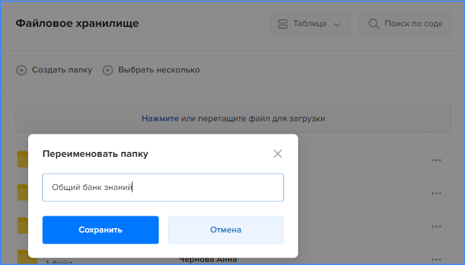
Task: Open the third folder's three-dot menu
Action: pos(436,226)
